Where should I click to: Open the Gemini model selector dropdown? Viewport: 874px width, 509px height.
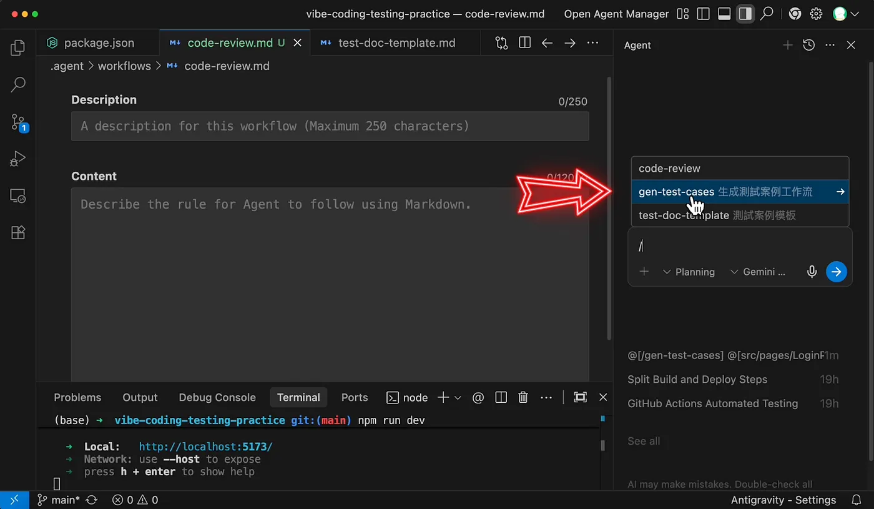(x=757, y=272)
